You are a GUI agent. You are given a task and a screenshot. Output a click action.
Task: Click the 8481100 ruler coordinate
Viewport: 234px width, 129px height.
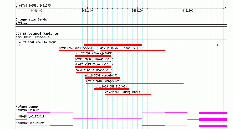click(87, 11)
